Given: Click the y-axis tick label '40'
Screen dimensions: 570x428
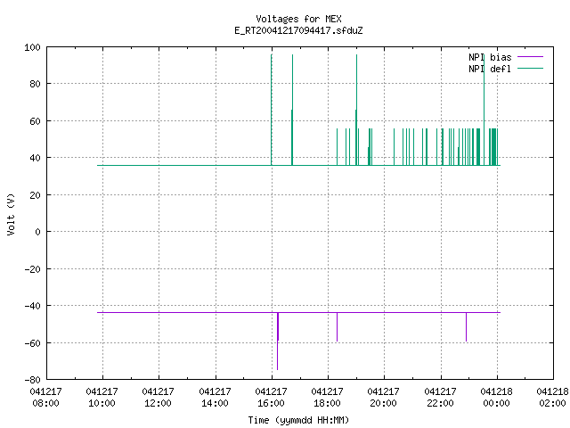Looking at the screenshot, I should click(x=36, y=158).
